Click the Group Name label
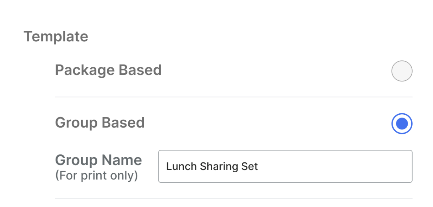 click(98, 160)
